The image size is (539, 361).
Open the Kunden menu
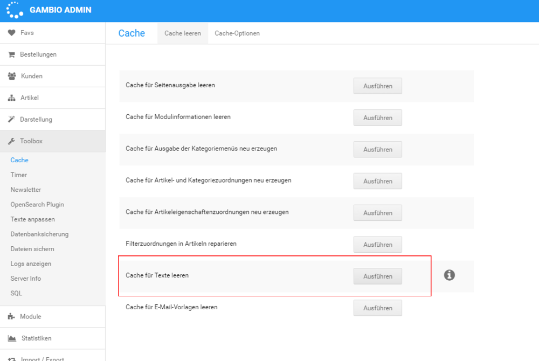53,76
